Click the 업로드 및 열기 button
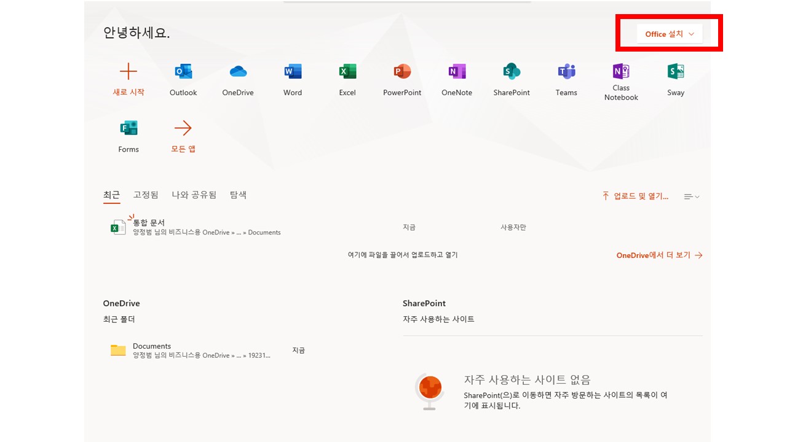 636,196
